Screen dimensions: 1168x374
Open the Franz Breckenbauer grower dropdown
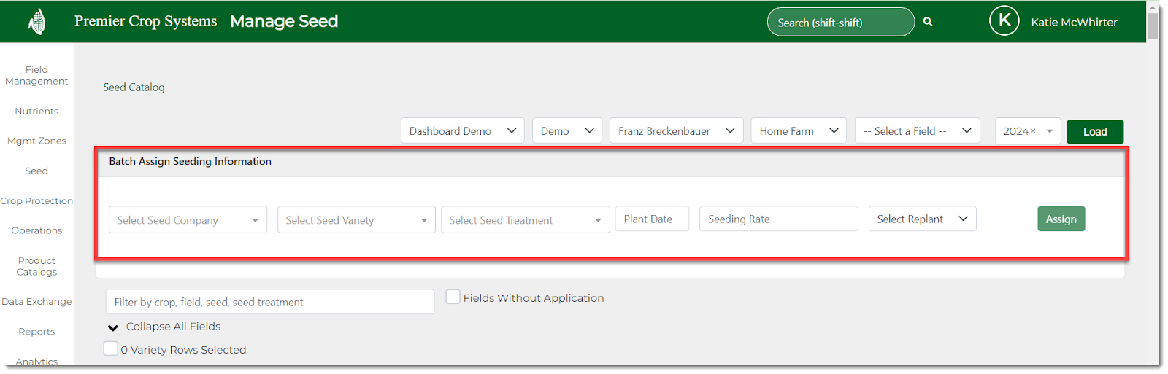(x=676, y=131)
